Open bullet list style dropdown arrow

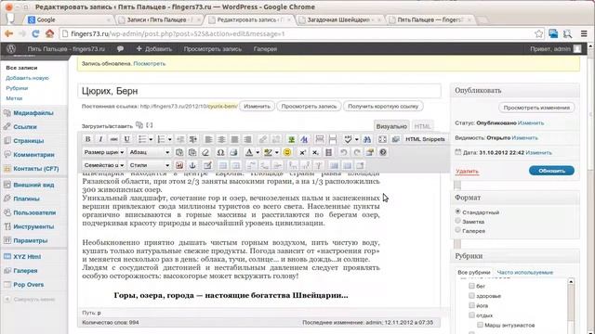[x=151, y=139]
